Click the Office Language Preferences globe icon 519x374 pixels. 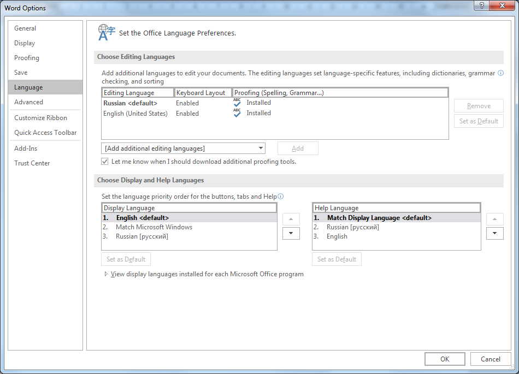tap(106, 32)
